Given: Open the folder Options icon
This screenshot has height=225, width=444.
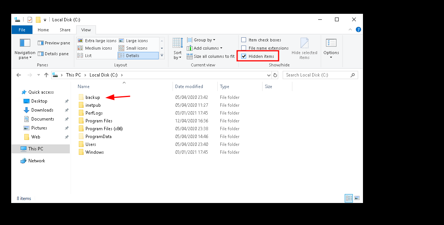Looking at the screenshot, I should click(331, 43).
